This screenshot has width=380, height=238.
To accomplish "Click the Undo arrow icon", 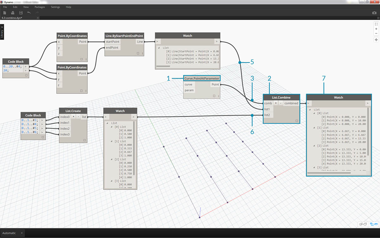I will (x=29, y=13).
